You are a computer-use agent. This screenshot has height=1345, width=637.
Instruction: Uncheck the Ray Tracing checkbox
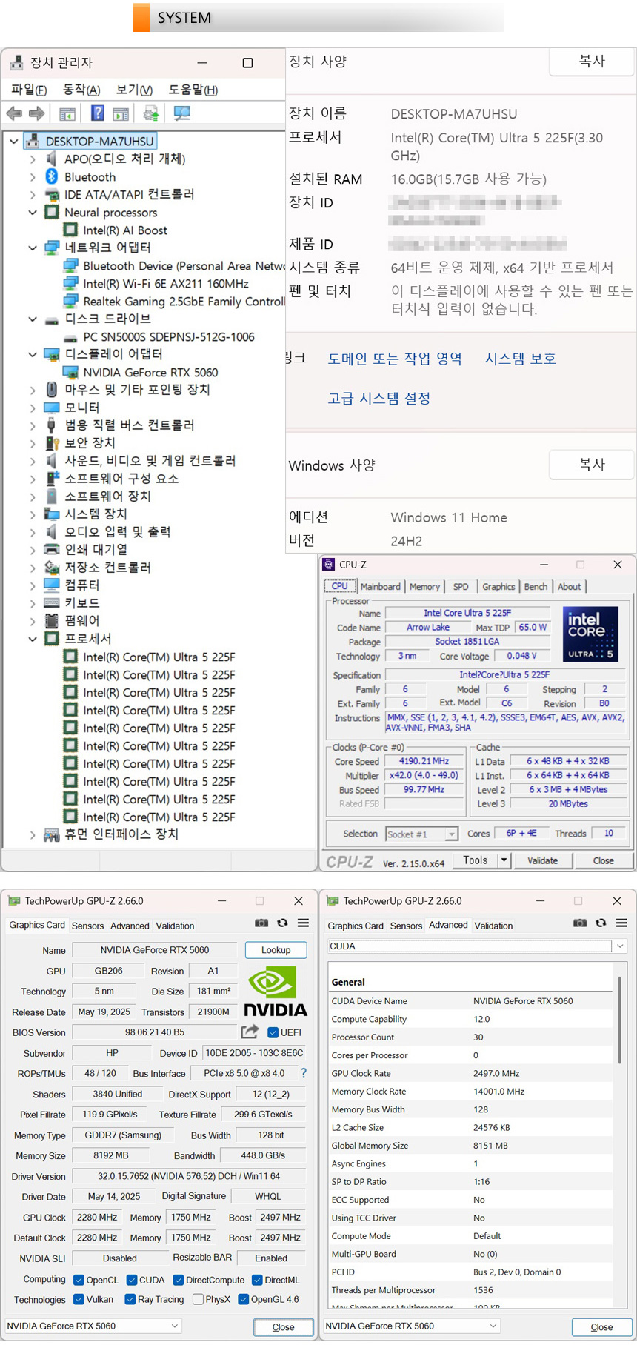130,1299
